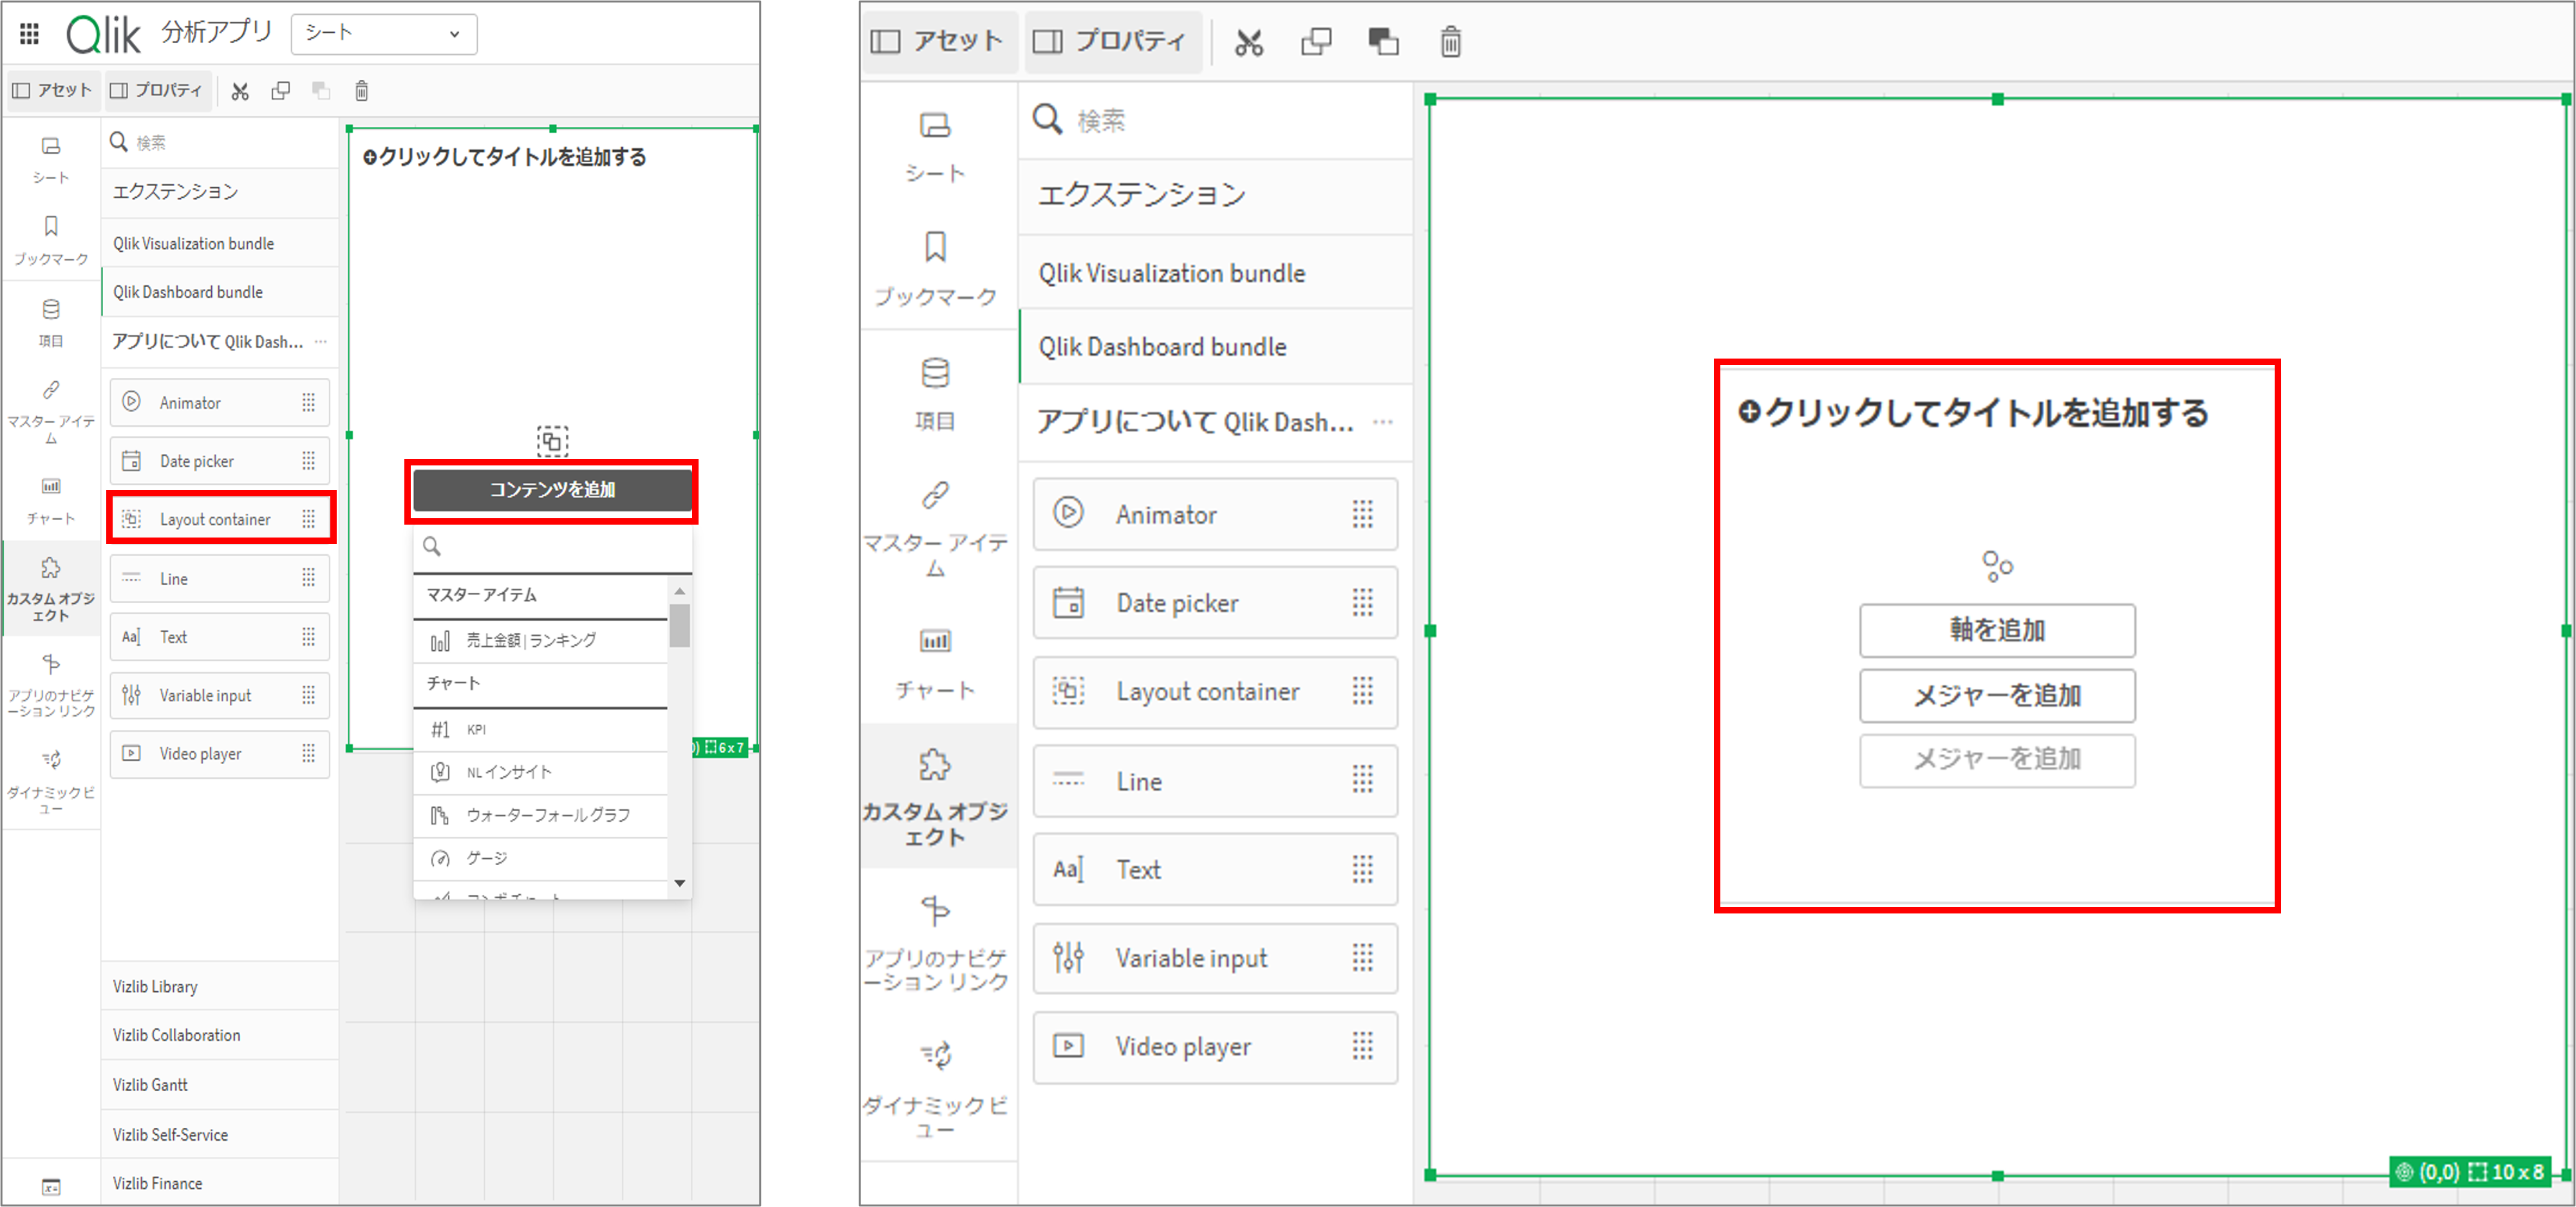Open マスター アイテム in left screenshot sidebar

click(50, 412)
